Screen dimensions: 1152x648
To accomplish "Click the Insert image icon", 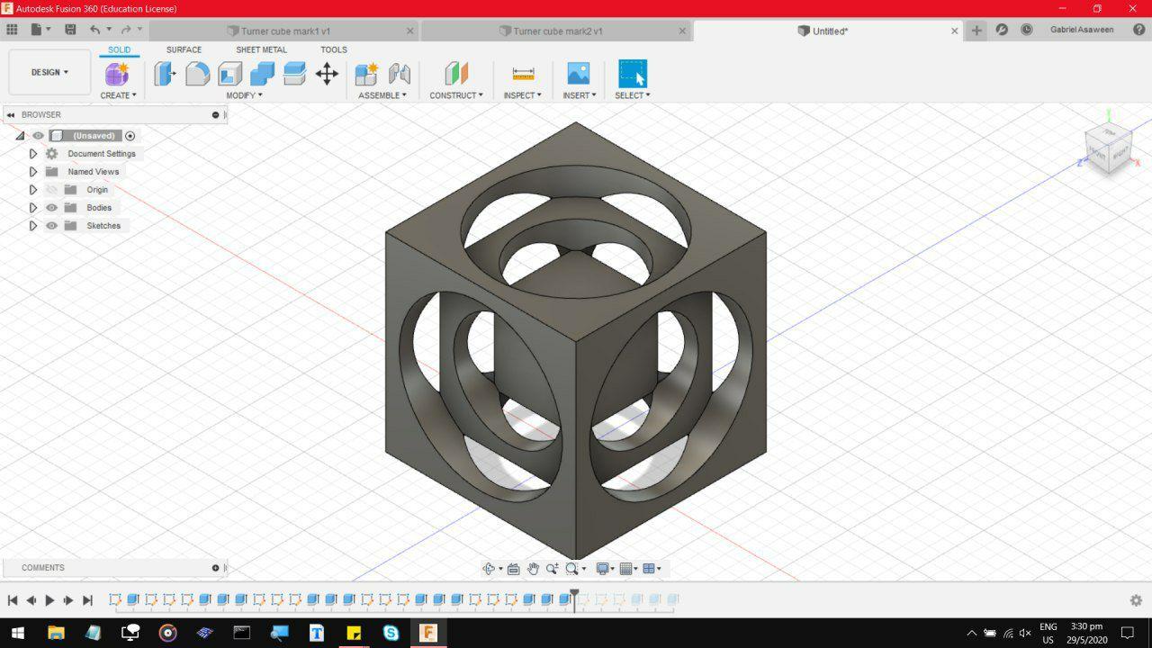I will [x=579, y=74].
